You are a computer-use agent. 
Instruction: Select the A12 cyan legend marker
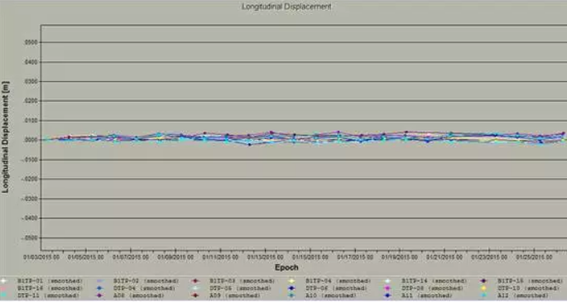[x=483, y=296]
